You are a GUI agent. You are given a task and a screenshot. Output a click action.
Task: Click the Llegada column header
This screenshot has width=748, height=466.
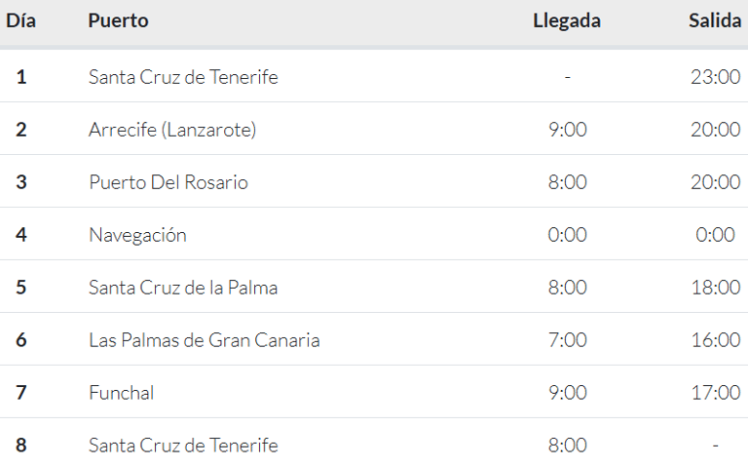coord(567,20)
